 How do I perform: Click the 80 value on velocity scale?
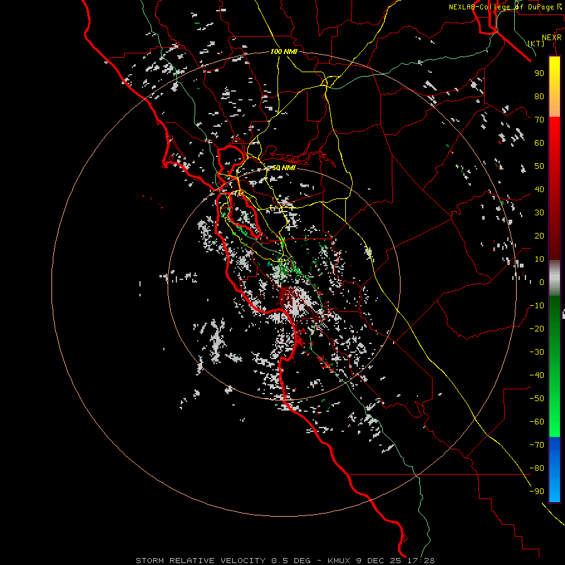(x=539, y=97)
